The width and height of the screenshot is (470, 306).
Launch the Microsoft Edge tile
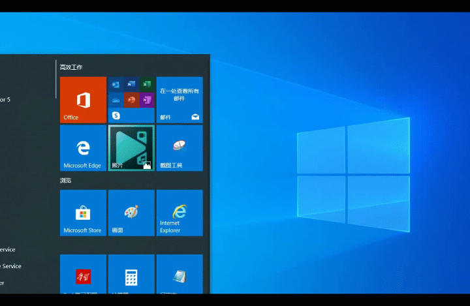click(83, 148)
